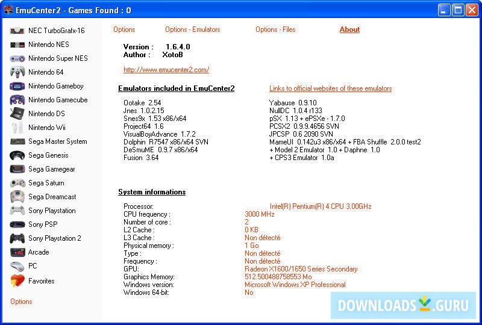Open the Nintendo Gameboy icon
The image size is (482, 325).
click(17, 86)
